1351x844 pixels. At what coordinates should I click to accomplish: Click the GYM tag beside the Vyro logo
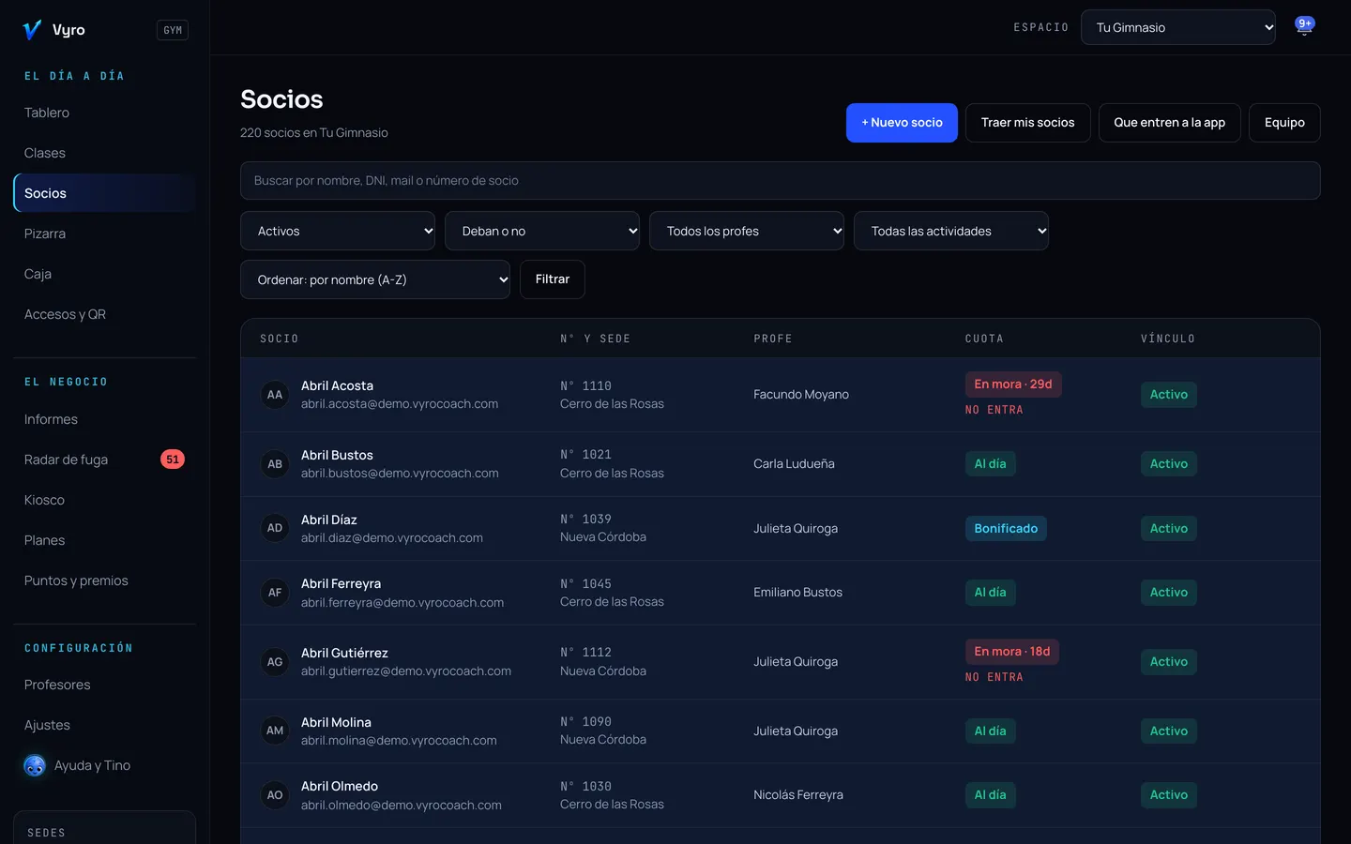(173, 30)
